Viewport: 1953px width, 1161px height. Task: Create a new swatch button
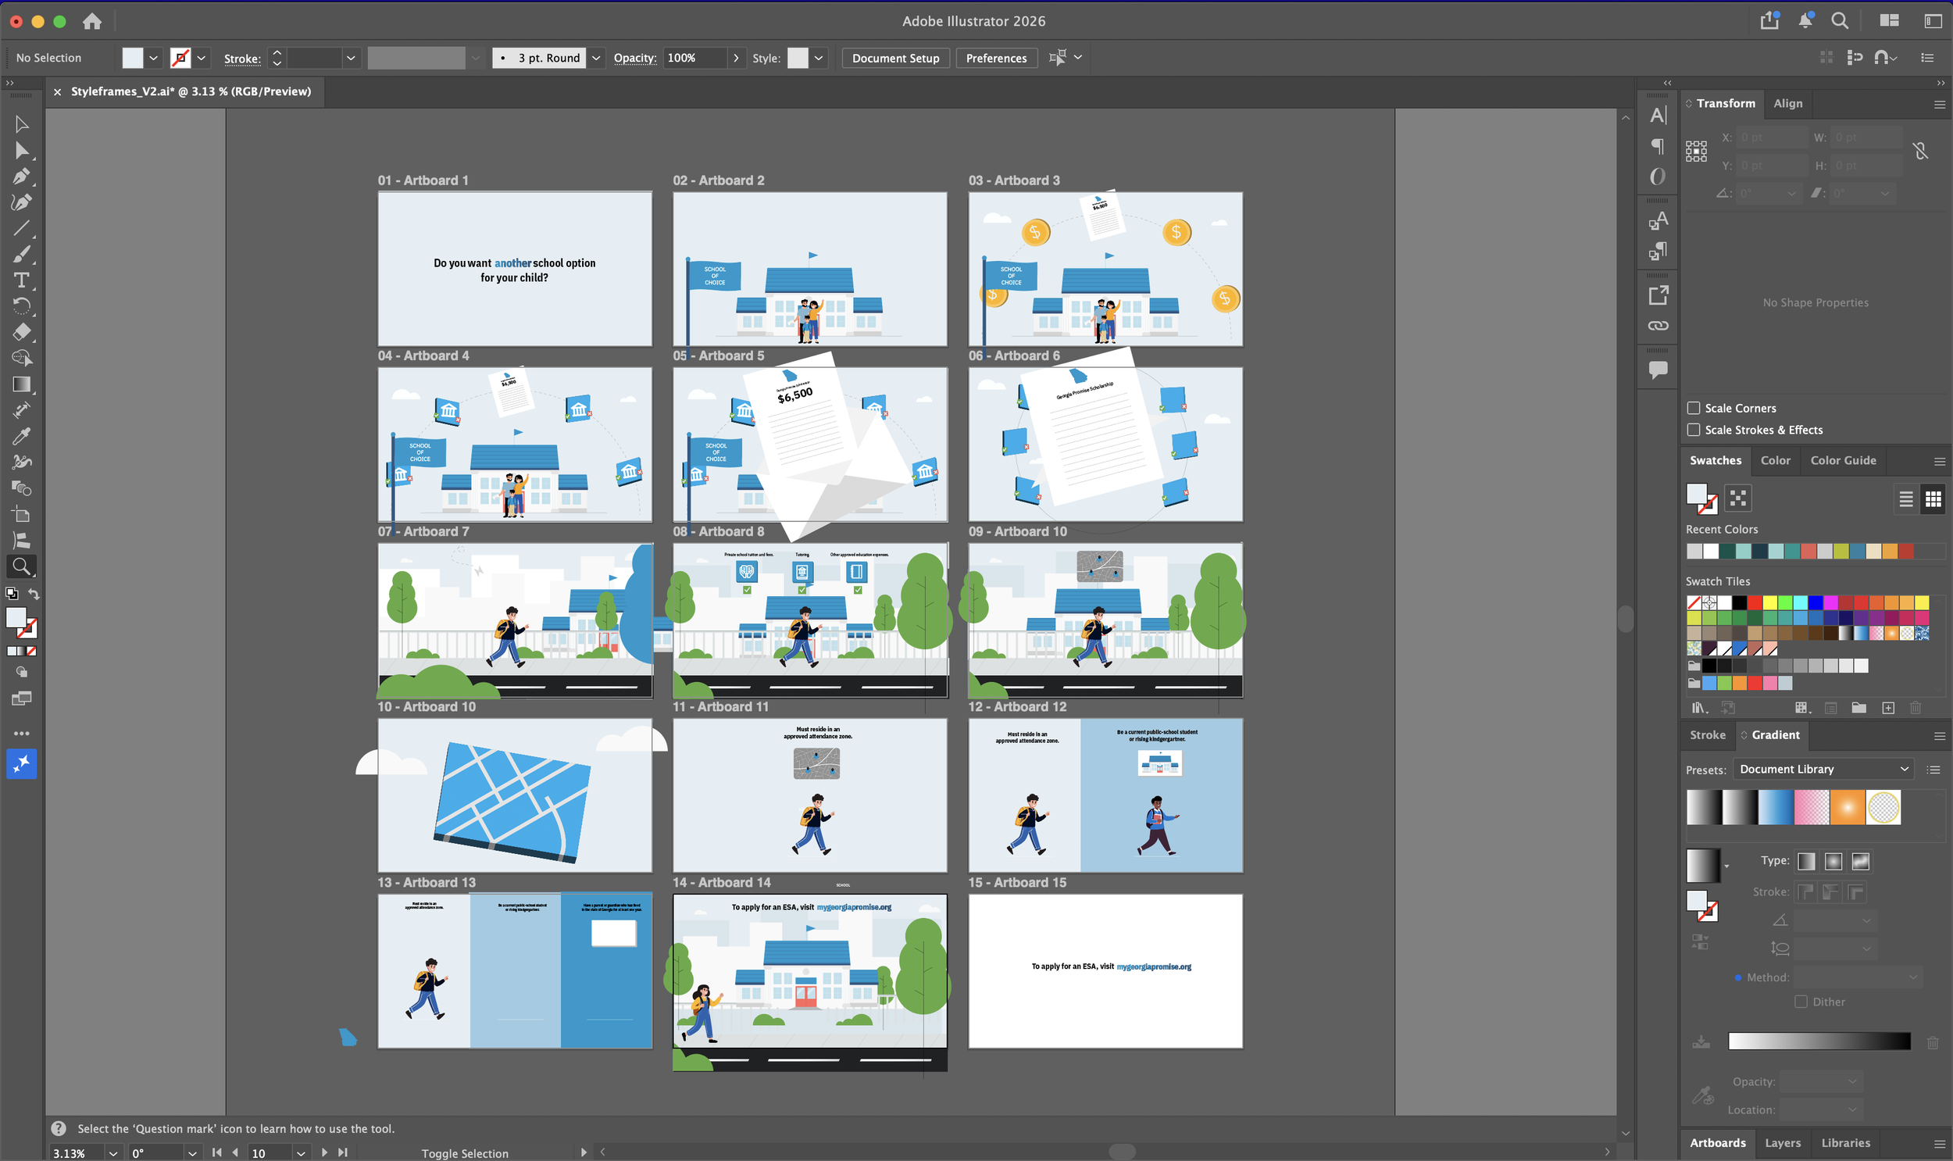(x=1887, y=708)
